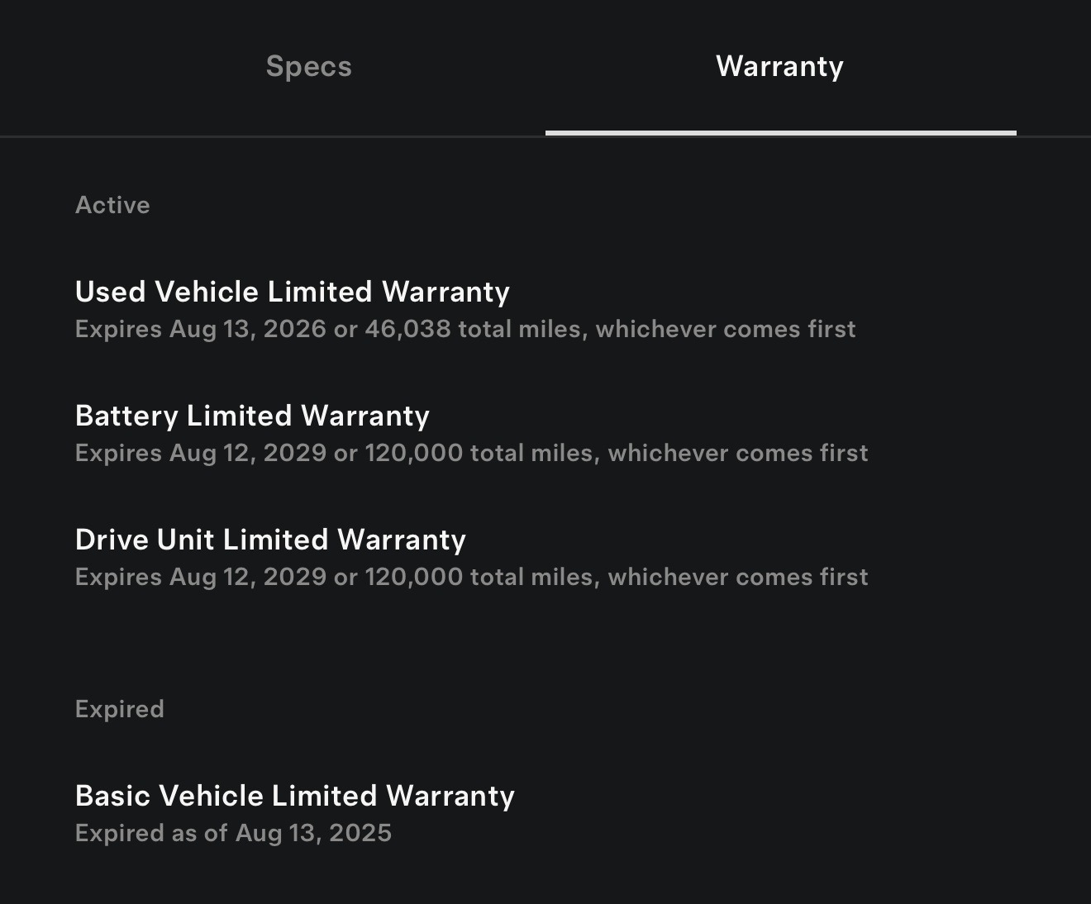The height and width of the screenshot is (904, 1091).
Task: Click "whichever comes first" under Battery warranty
Action: pyautogui.click(x=738, y=453)
